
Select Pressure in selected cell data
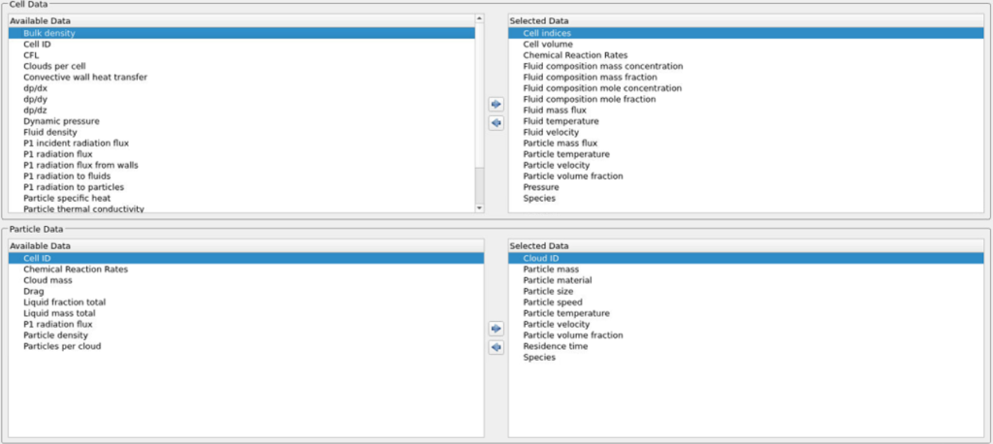pos(541,187)
